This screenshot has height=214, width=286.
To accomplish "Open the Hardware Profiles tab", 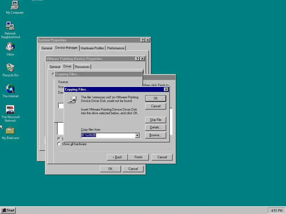I will (92, 48).
